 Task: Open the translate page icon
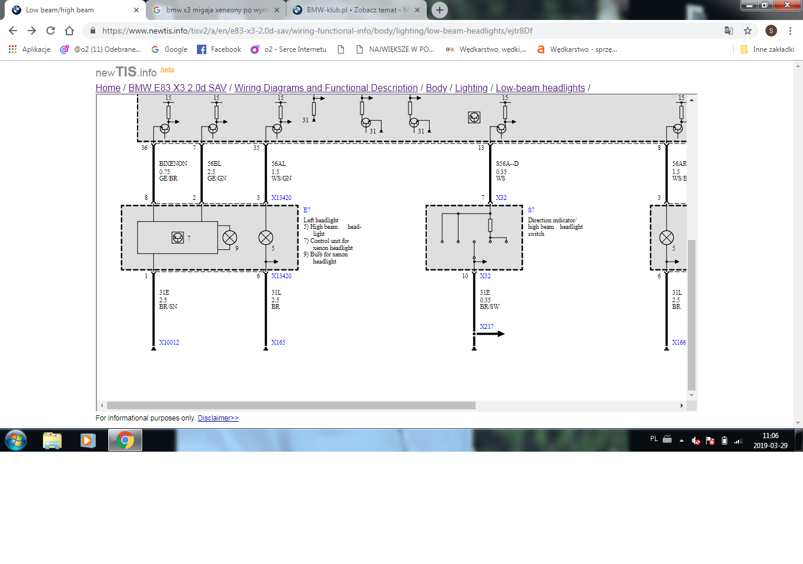729,31
